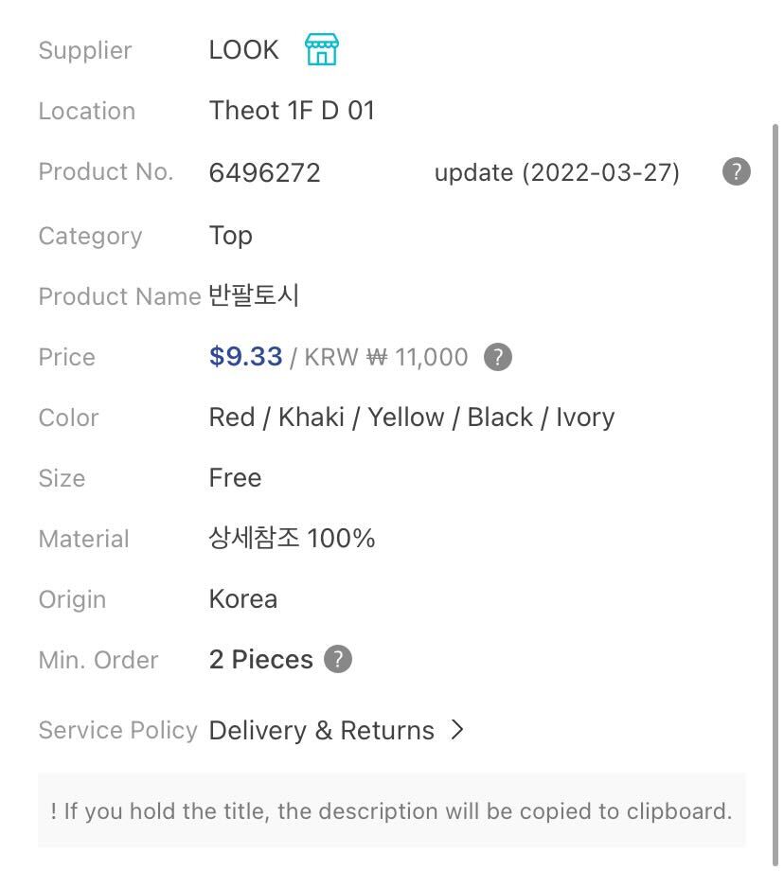Open the LOOK supplier store icon
Screen dimensions: 784x871
tap(322, 49)
